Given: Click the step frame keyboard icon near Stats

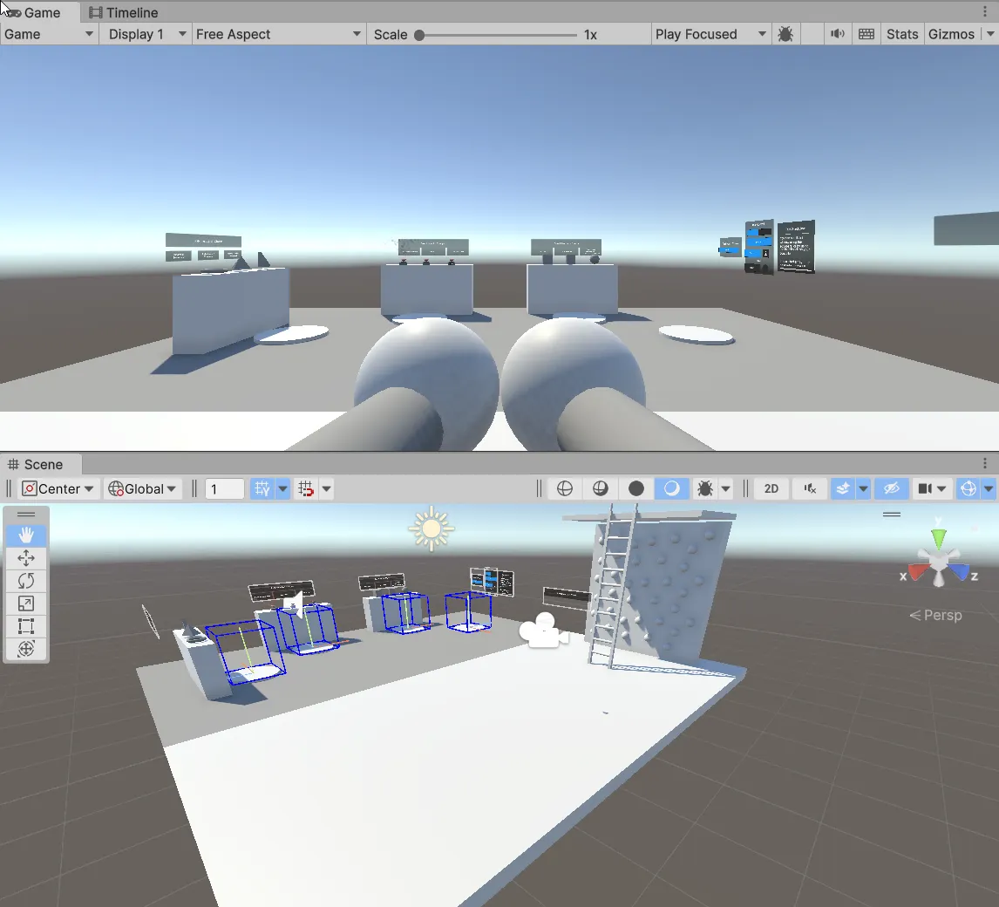Looking at the screenshot, I should pos(866,34).
